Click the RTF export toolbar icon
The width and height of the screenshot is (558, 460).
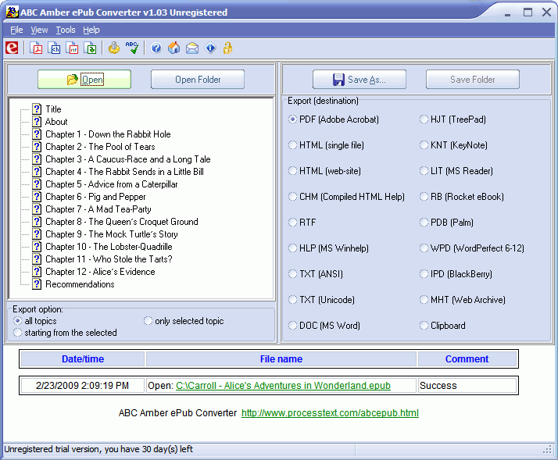click(72, 48)
